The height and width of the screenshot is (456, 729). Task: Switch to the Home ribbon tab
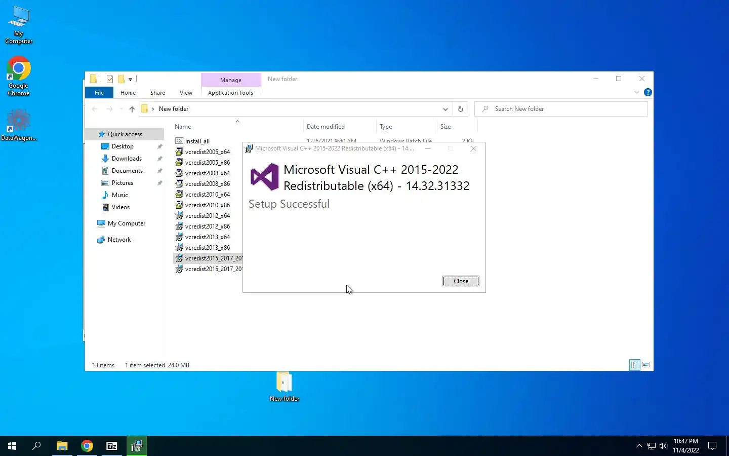[128, 93]
